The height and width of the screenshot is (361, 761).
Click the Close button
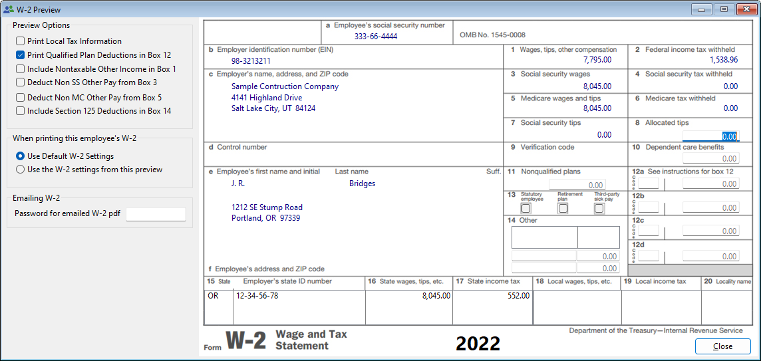click(x=722, y=346)
